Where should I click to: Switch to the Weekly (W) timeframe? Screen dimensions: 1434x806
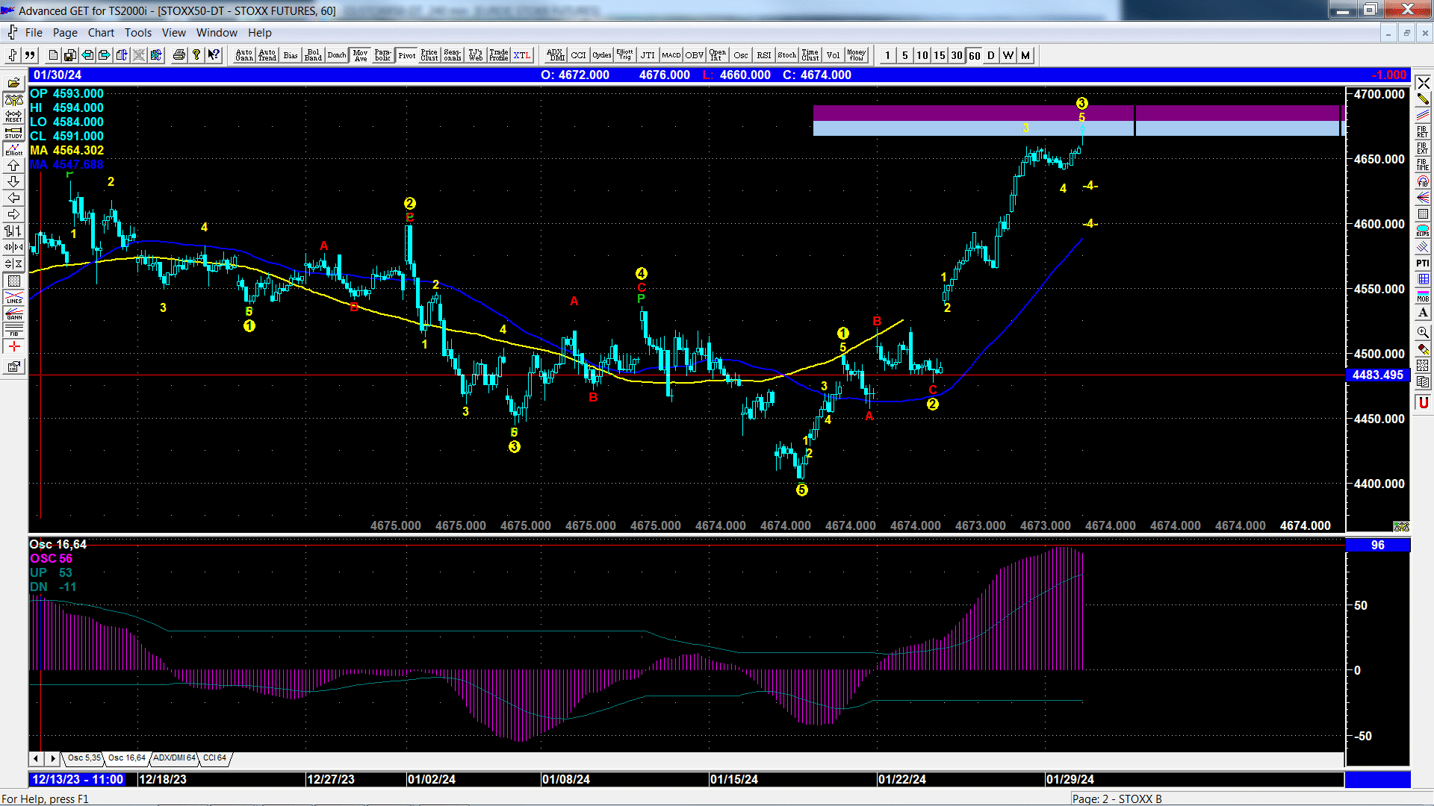1008,55
